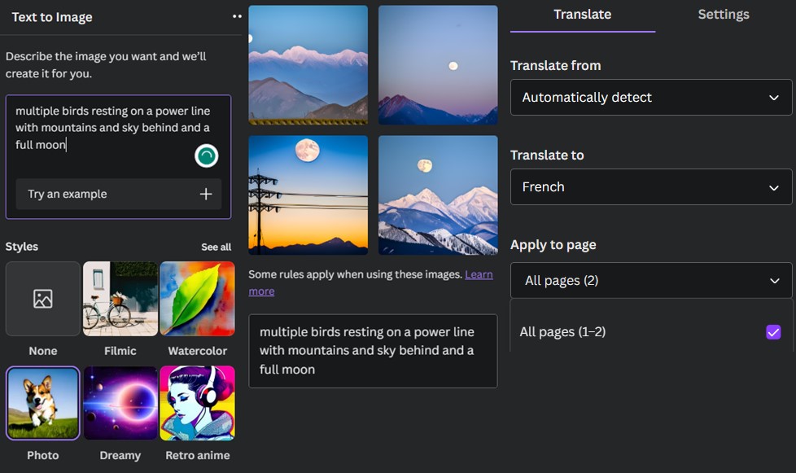Open the Translate to French dropdown

pyautogui.click(x=650, y=186)
